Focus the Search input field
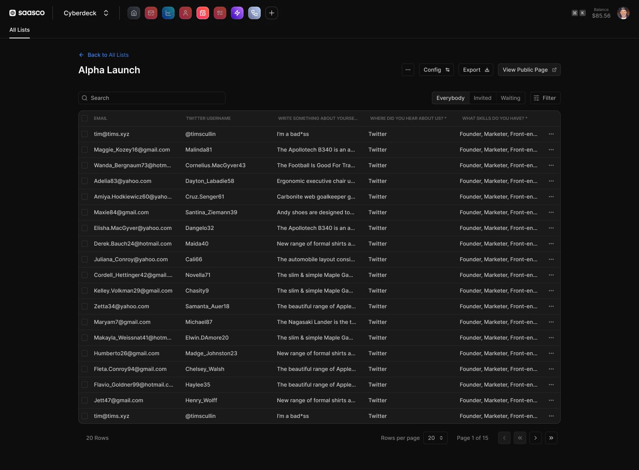639x470 pixels. click(x=152, y=98)
